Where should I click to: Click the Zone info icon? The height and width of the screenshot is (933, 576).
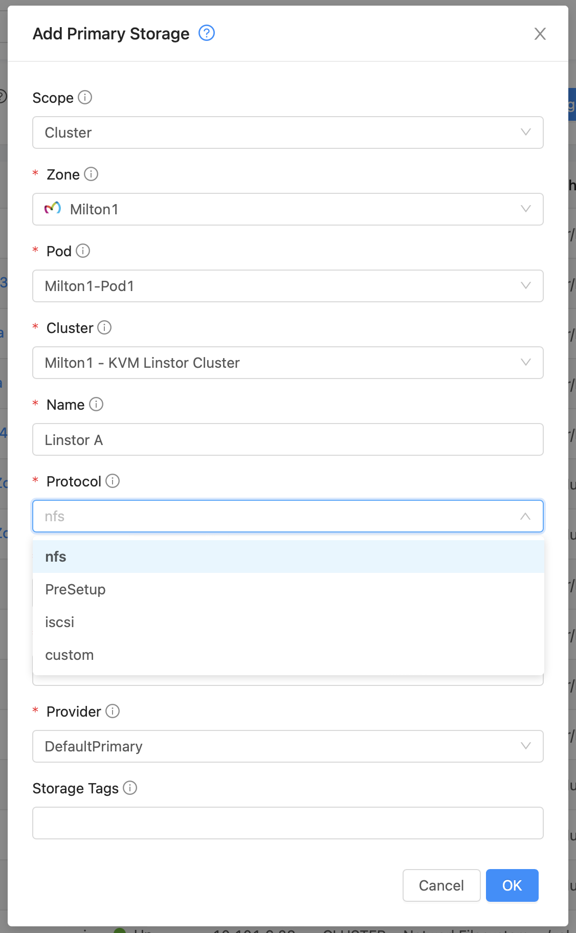(91, 174)
